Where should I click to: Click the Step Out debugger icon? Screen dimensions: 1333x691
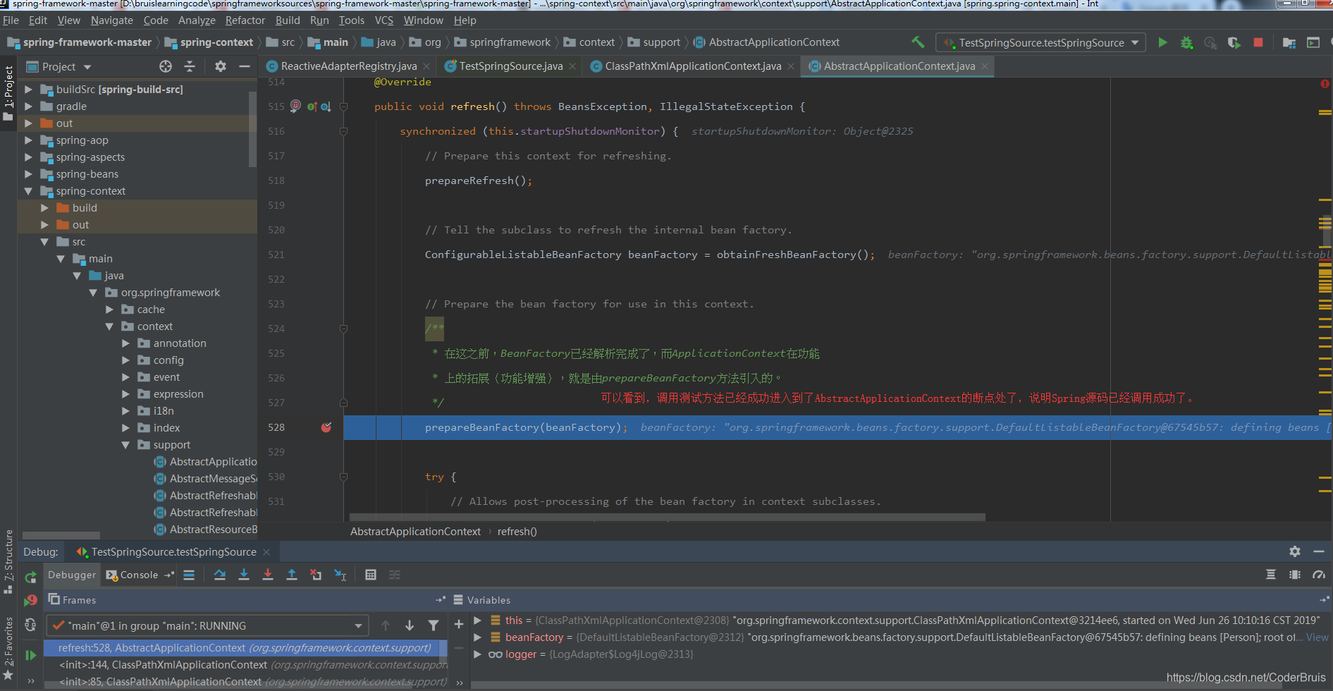[x=292, y=575]
